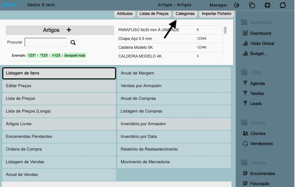Select Caldeira Modelo 5K row

tap(170, 47)
